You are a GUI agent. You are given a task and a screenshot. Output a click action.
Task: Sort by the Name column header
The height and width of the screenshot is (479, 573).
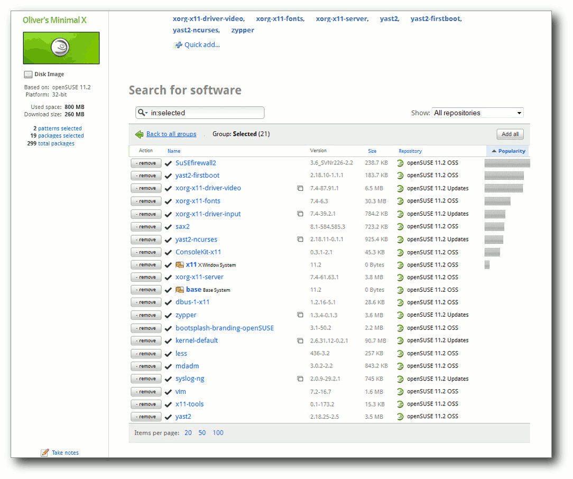173,151
